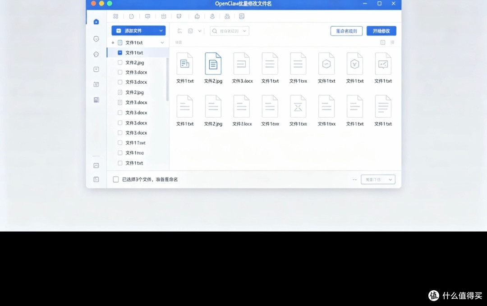The image size is (487, 306).
Task: Open the 重命名规则 settings button
Action: [x=346, y=31]
